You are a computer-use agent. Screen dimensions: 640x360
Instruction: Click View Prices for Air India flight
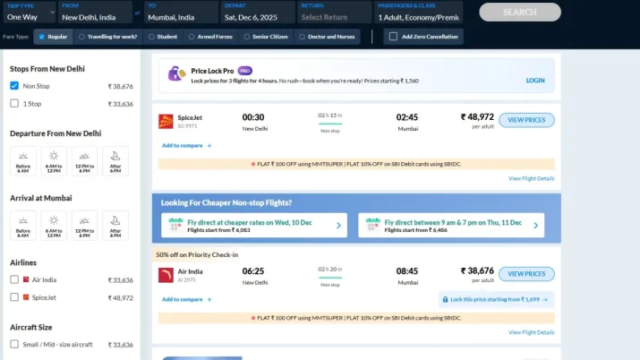(526, 274)
